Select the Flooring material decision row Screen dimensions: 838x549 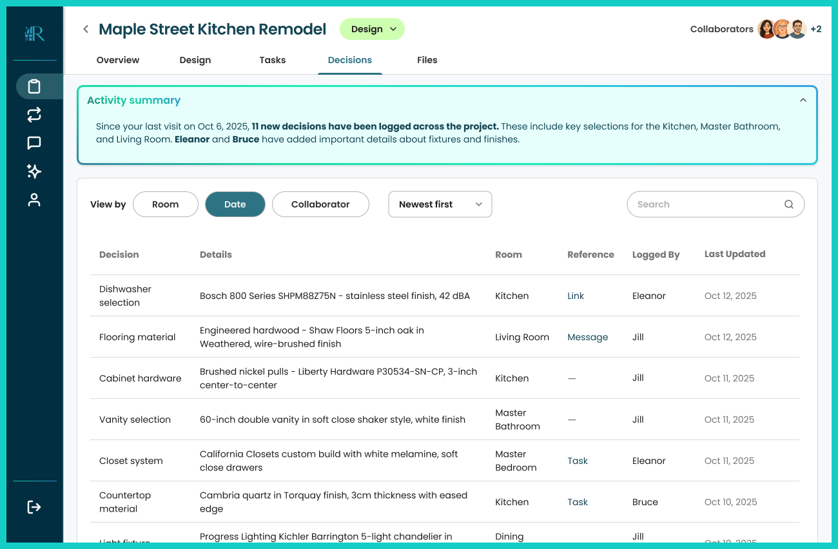445,337
